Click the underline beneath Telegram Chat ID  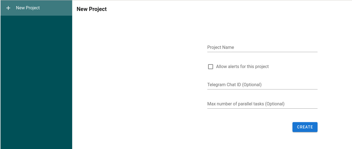[262, 89]
